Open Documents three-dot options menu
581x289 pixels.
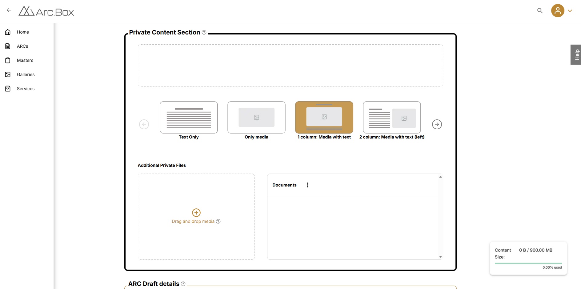[x=308, y=185]
